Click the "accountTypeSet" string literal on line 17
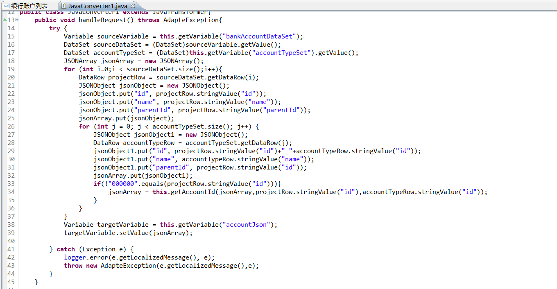The width and height of the screenshot is (557, 289). coord(281,53)
